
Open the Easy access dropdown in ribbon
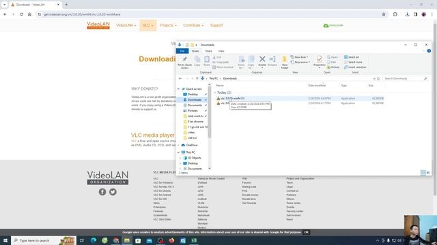pyautogui.click(x=300, y=62)
